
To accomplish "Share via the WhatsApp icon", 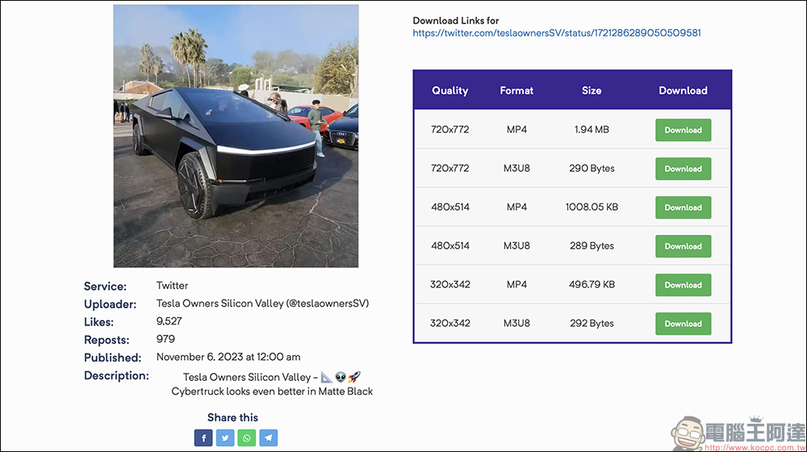I will 246,438.
